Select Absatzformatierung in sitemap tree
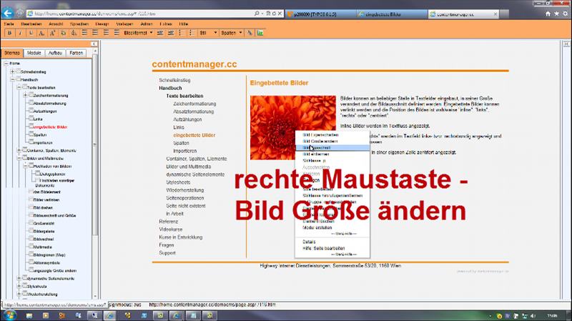The width and height of the screenshot is (572, 321). (49, 103)
